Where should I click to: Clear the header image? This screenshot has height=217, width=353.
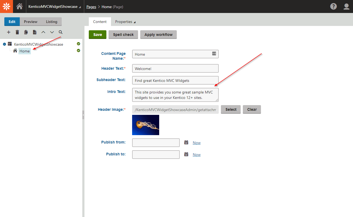252,109
